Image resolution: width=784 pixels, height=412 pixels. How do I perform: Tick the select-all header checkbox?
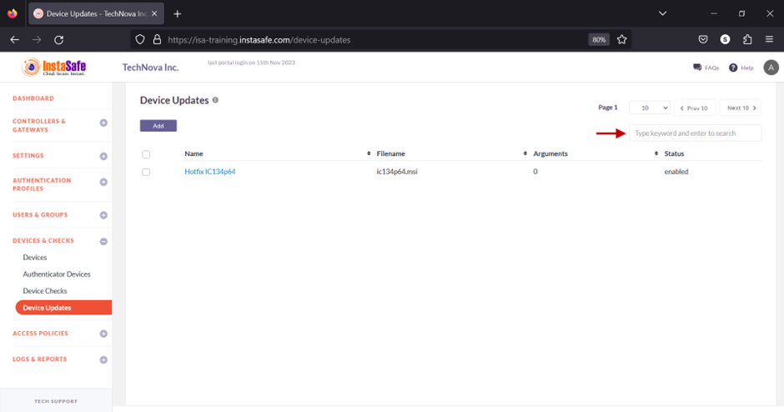coord(146,154)
